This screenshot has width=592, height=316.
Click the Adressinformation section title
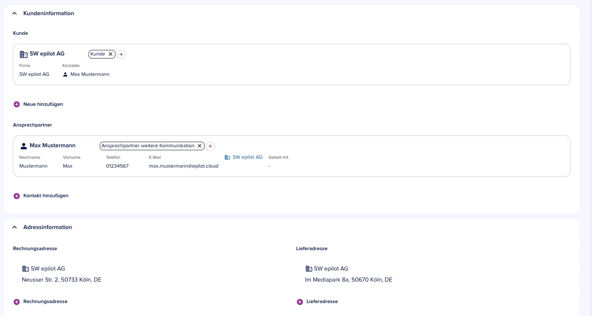47,227
